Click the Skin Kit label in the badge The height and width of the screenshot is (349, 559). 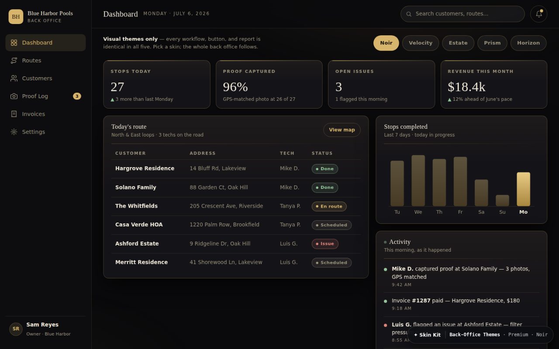pos(427,335)
